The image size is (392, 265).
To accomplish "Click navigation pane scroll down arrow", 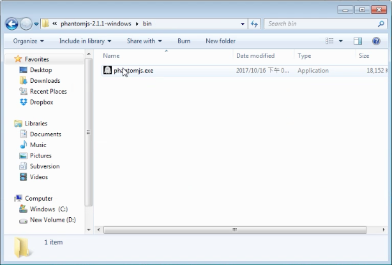I will pos(89,230).
